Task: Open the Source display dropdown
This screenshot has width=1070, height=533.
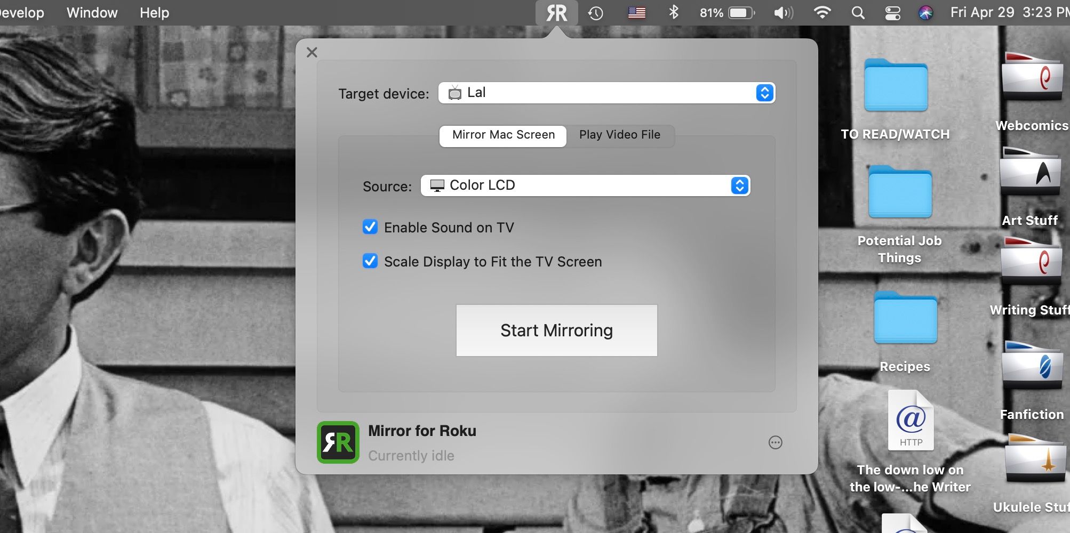Action: [739, 185]
